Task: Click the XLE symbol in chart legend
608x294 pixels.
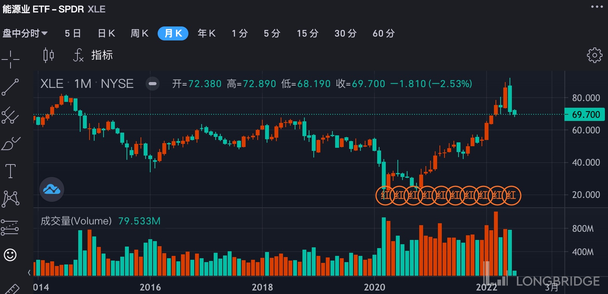Action: (x=52, y=84)
